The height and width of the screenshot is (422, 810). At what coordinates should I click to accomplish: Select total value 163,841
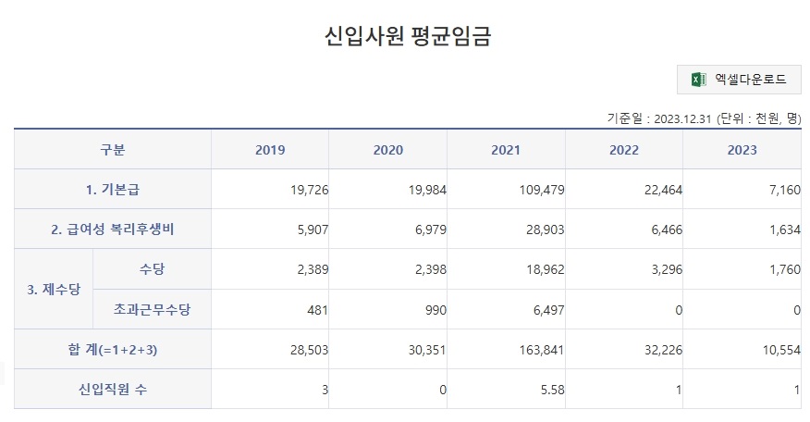pos(541,350)
